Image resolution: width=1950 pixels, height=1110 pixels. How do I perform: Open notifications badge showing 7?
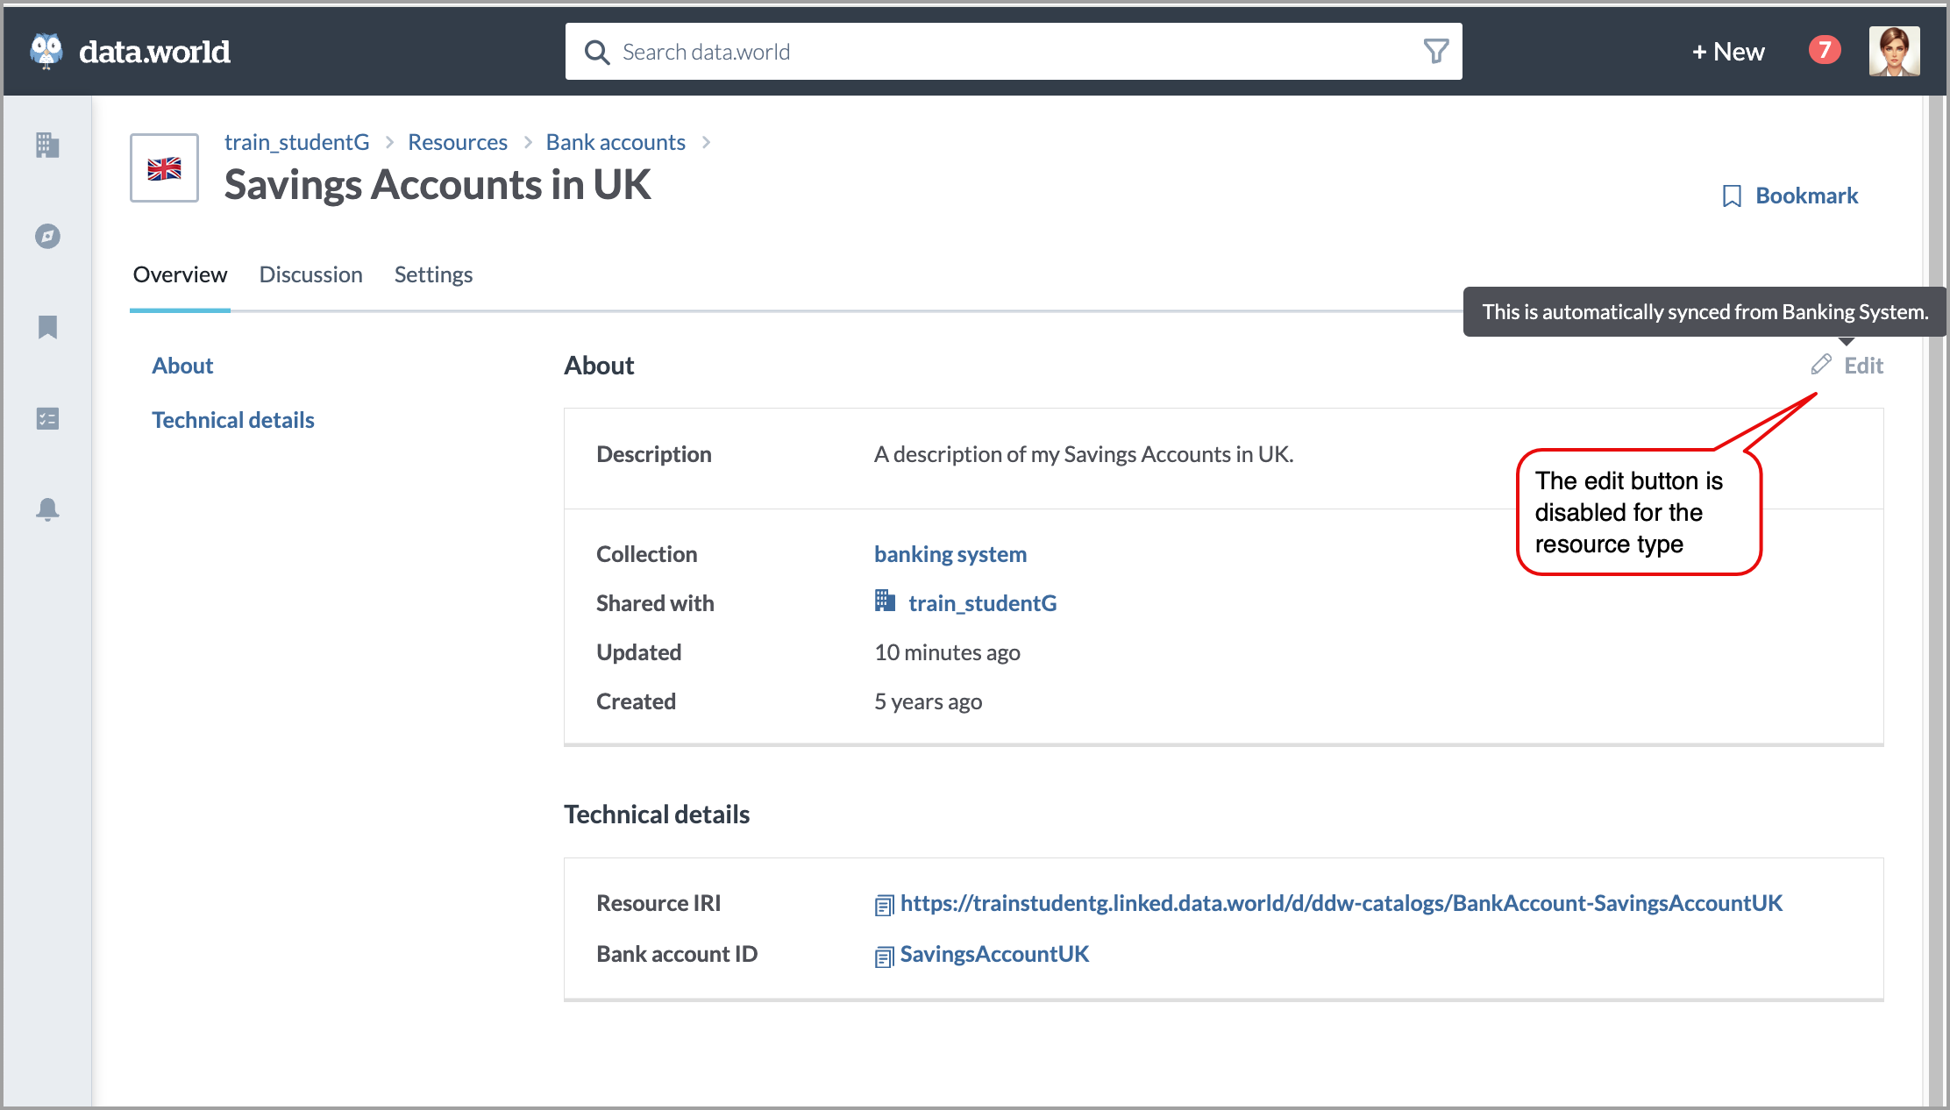coord(1825,50)
